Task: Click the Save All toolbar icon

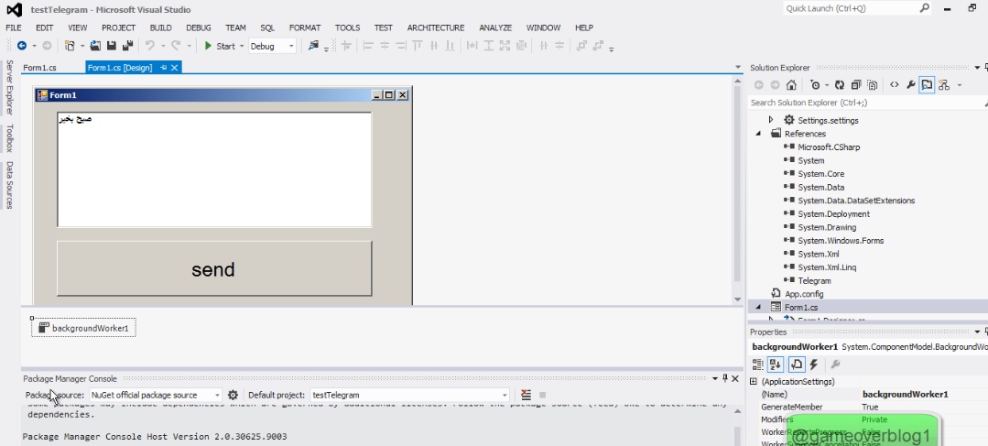Action: tap(127, 46)
